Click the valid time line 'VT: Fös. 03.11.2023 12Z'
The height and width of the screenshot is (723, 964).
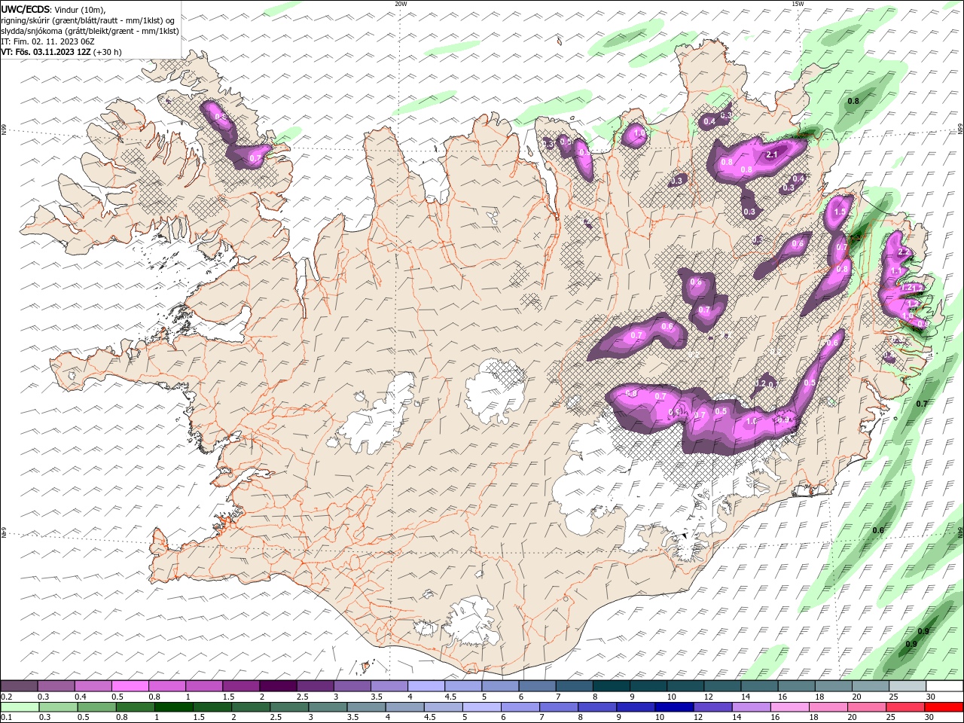pyautogui.click(x=47, y=52)
